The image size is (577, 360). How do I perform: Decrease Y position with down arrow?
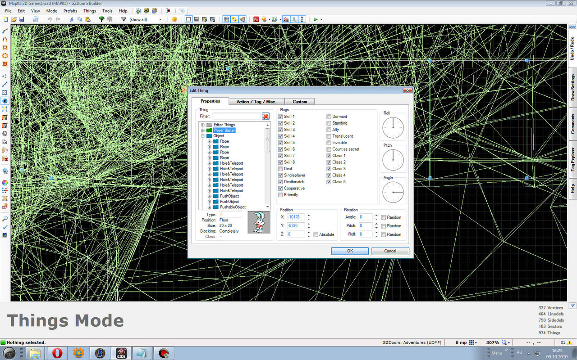click(309, 227)
